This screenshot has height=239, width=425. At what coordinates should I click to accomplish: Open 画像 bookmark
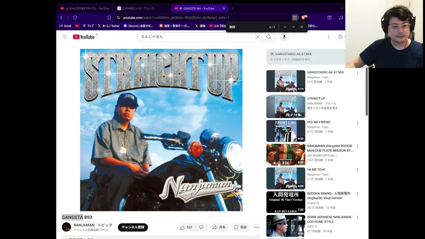coord(200,26)
